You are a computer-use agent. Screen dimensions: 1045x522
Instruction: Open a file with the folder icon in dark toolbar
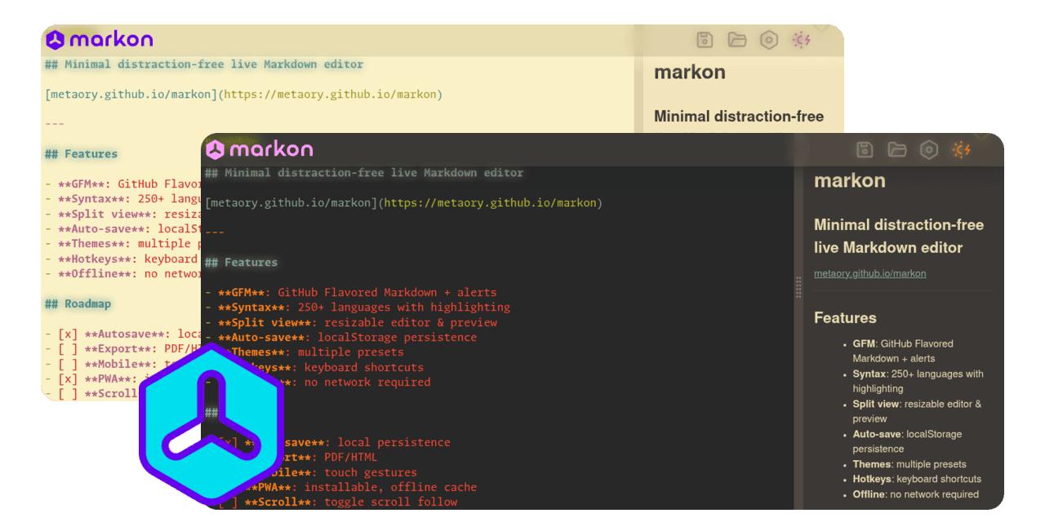[x=897, y=150]
